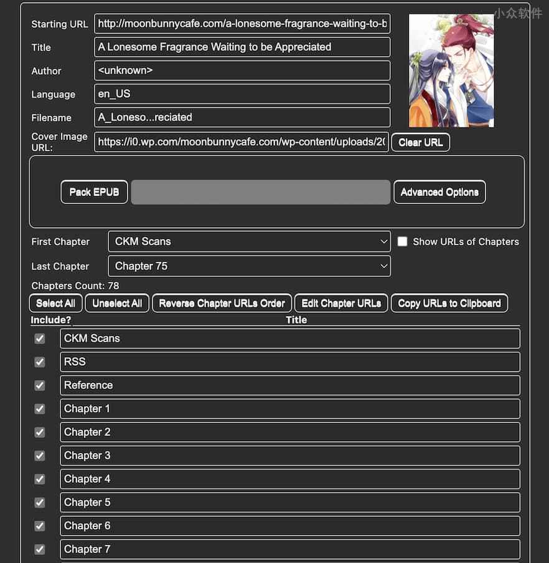Open Advanced Options
Viewport: 549px width, 563px height.
tap(439, 192)
